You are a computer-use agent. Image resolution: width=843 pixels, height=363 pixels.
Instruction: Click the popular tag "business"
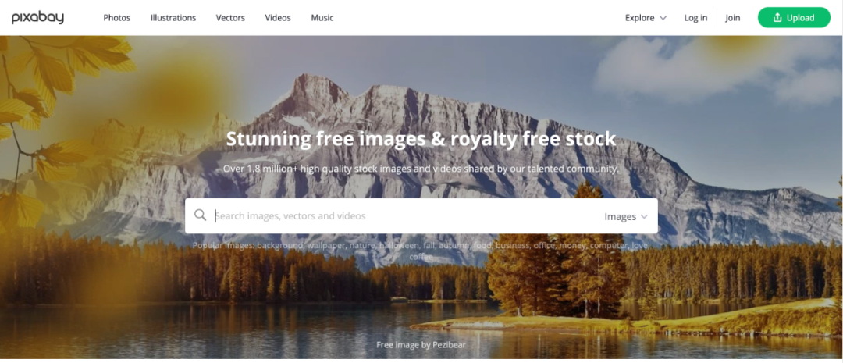coord(513,246)
